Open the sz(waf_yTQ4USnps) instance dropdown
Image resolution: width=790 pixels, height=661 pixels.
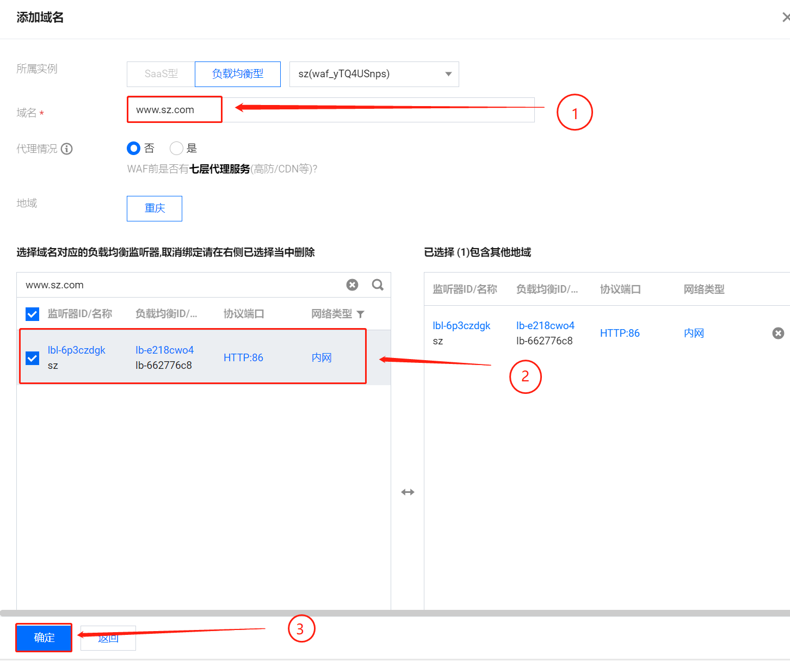374,74
